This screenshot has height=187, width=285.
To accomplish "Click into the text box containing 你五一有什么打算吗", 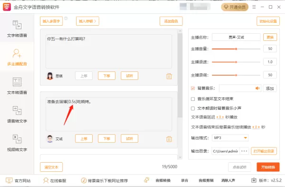I will coord(109,51).
